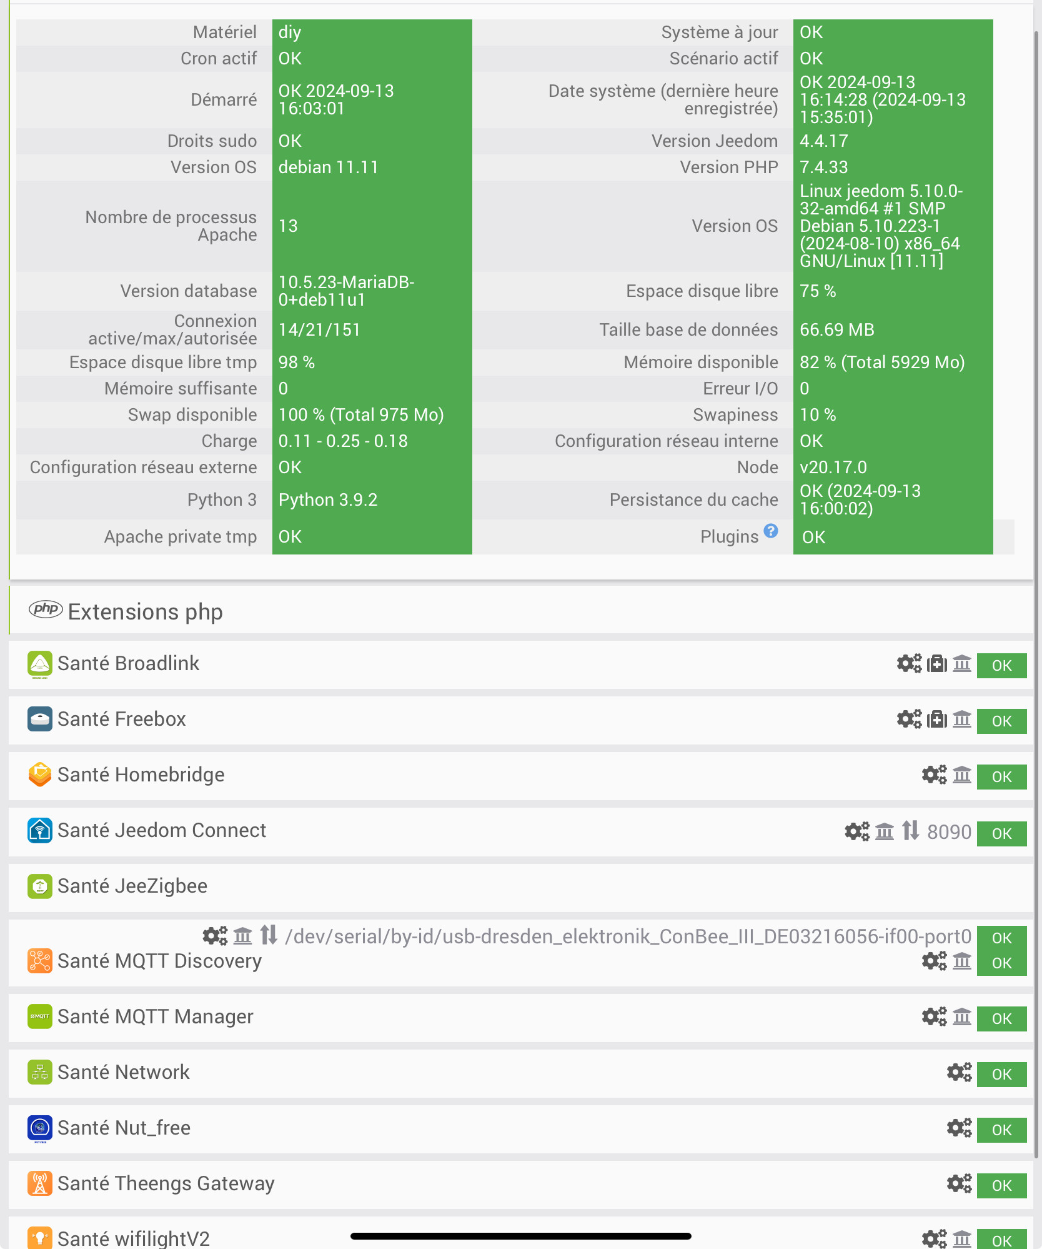Viewport: 1042px width, 1249px height.
Task: Open MQTT Manager configuration gears icon
Action: point(934,1016)
